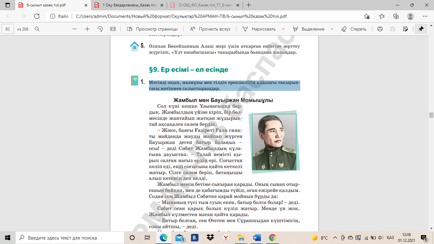The width and height of the screenshot is (434, 244).
Task: Open a new browser tab
Action: (249, 5)
